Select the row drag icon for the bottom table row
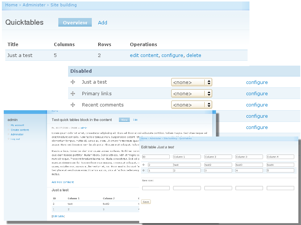The width and height of the screenshot is (301, 225). 143,170
